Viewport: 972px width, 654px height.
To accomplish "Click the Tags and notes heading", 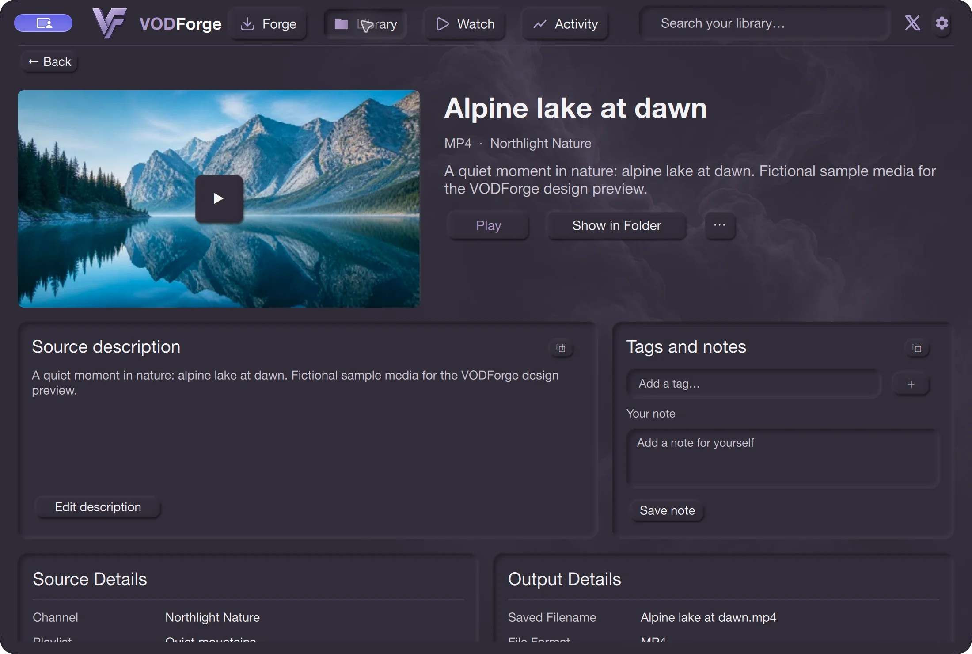I will pyautogui.click(x=686, y=347).
